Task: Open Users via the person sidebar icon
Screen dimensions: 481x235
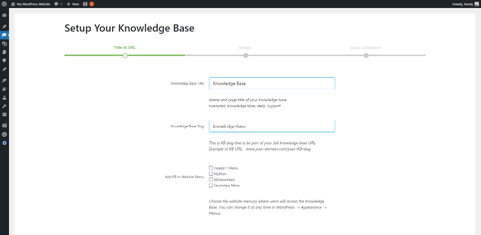Action: [4, 98]
